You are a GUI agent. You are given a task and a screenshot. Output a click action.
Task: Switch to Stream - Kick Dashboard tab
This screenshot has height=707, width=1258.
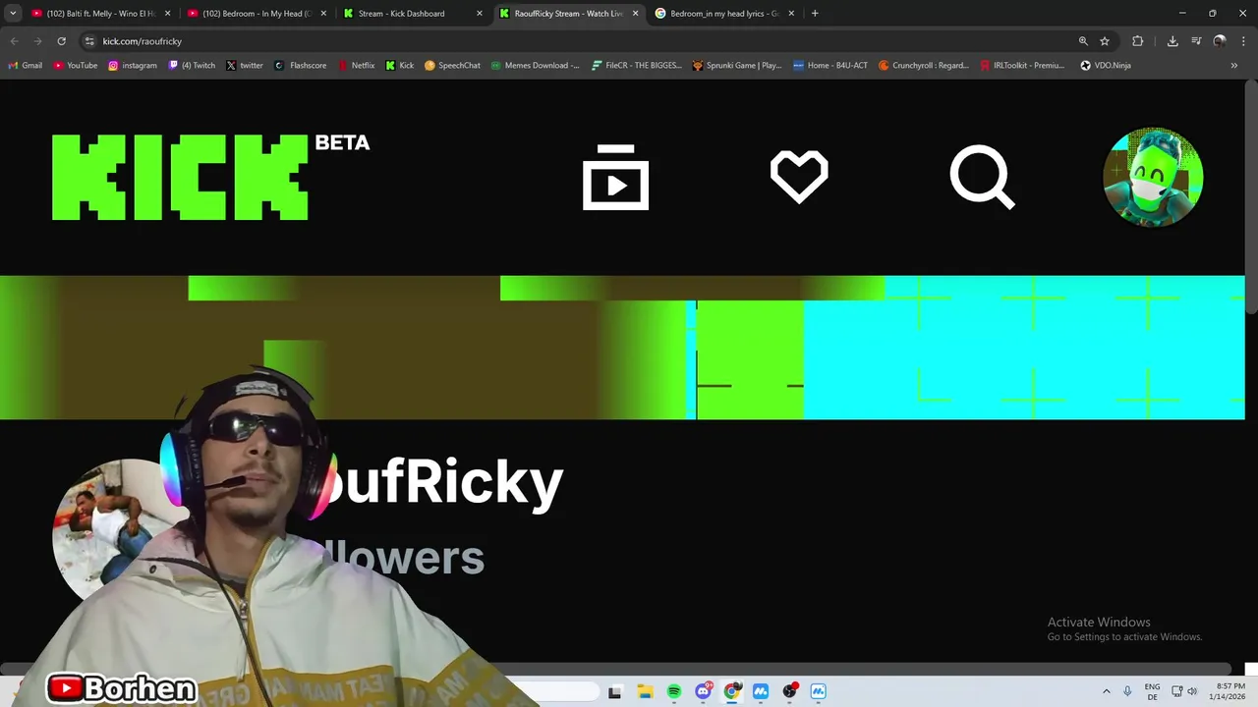pyautogui.click(x=414, y=14)
